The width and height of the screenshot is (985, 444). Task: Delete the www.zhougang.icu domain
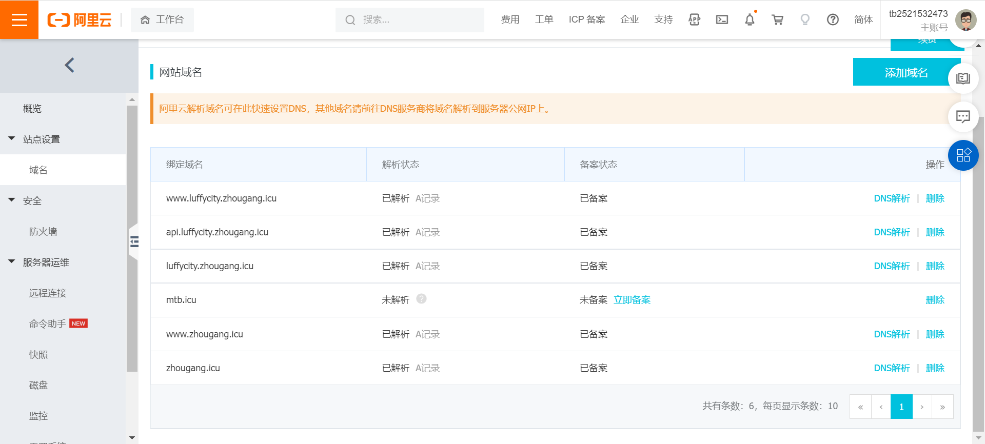[x=935, y=334]
